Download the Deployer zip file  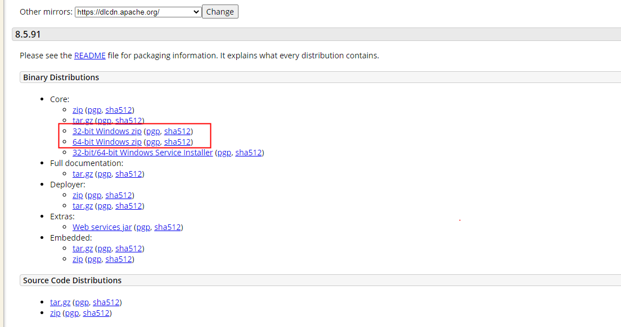tap(78, 195)
